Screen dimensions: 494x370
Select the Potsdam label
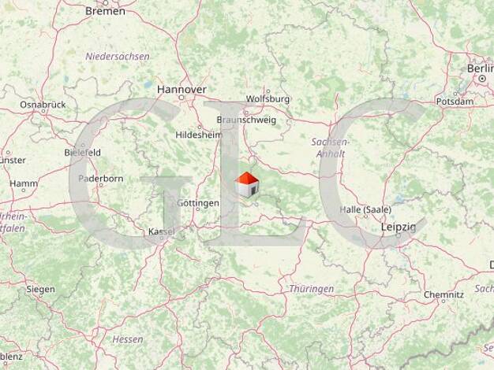pyautogui.click(x=455, y=102)
